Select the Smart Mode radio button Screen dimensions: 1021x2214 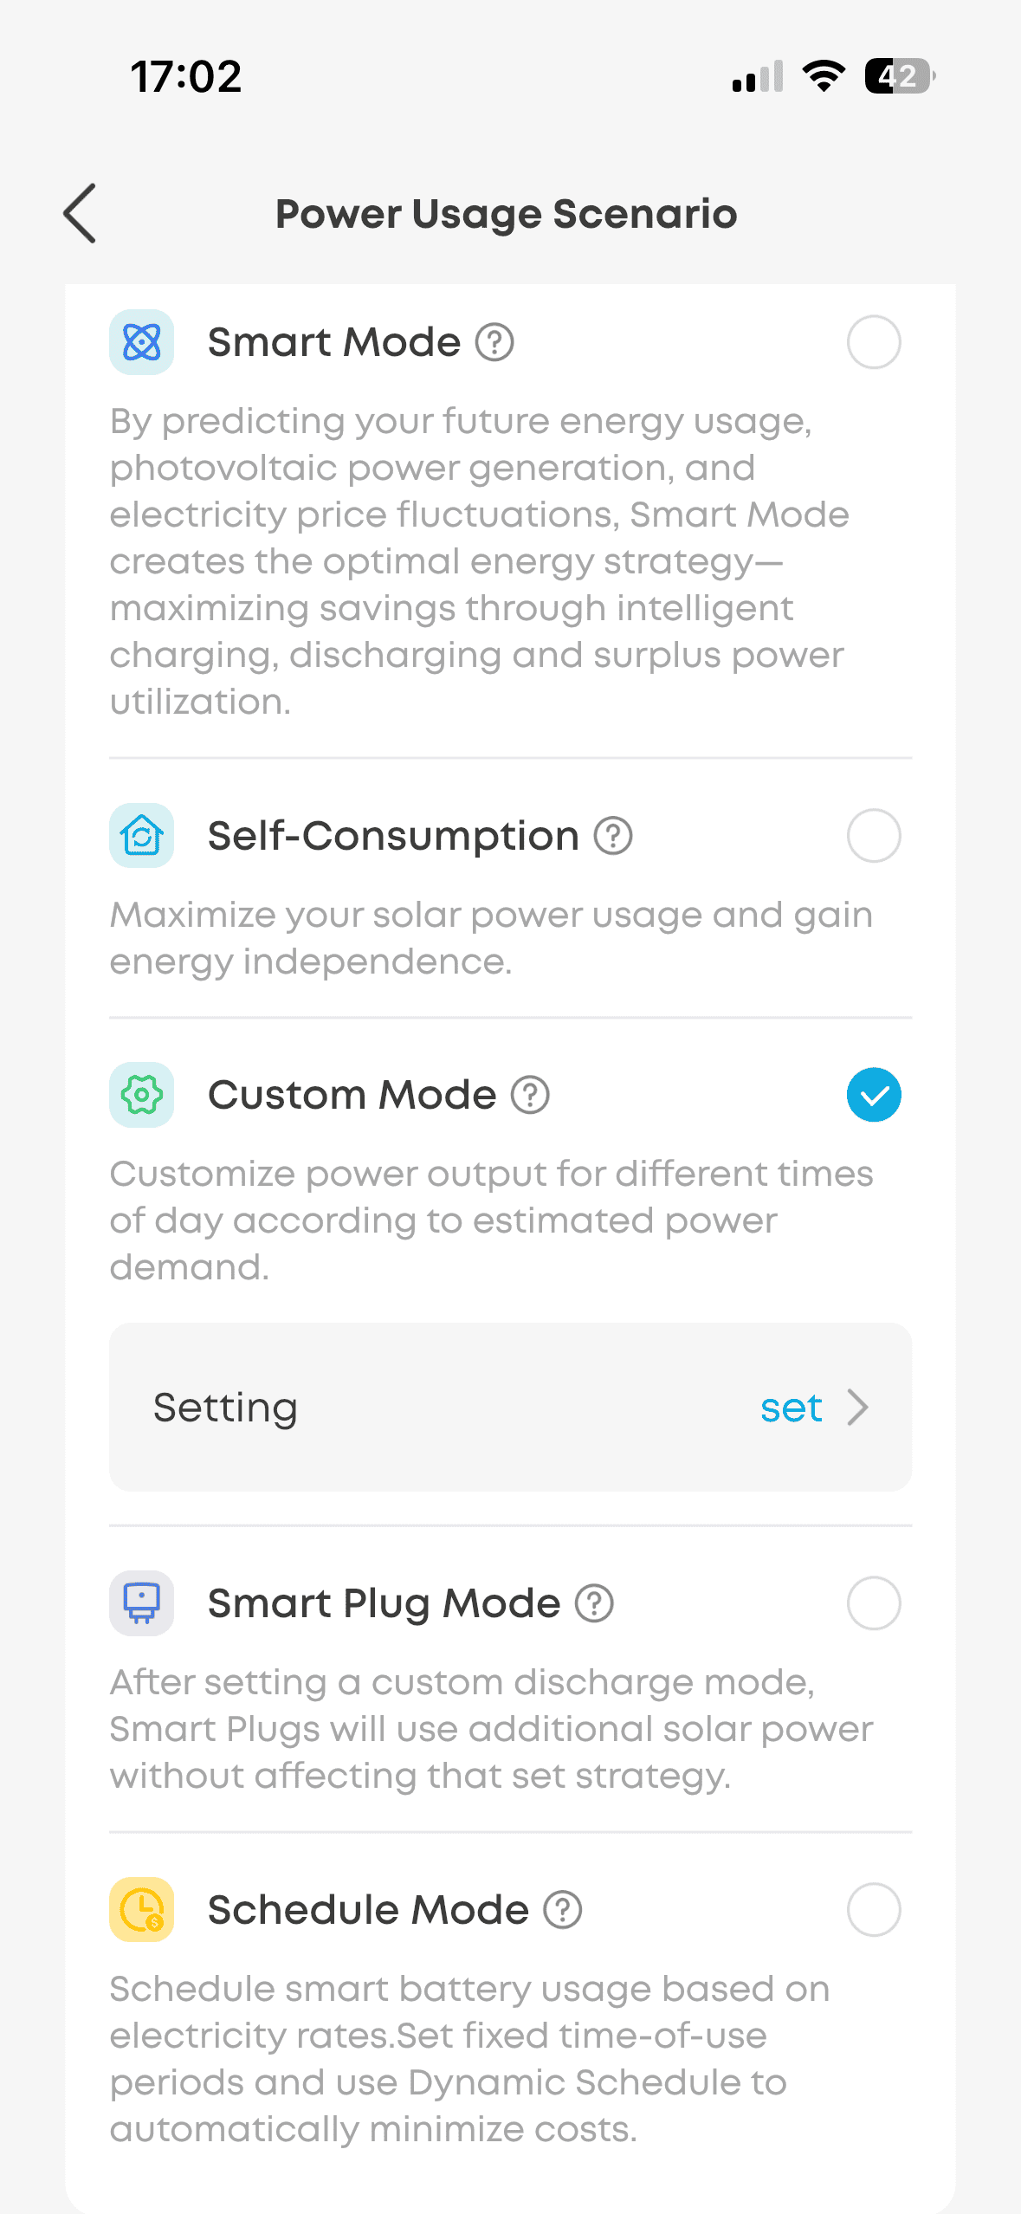click(x=873, y=342)
